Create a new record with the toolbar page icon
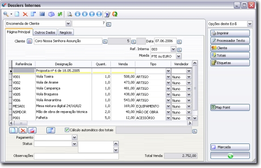The width and height of the screenshot is (261, 168). coord(17,14)
